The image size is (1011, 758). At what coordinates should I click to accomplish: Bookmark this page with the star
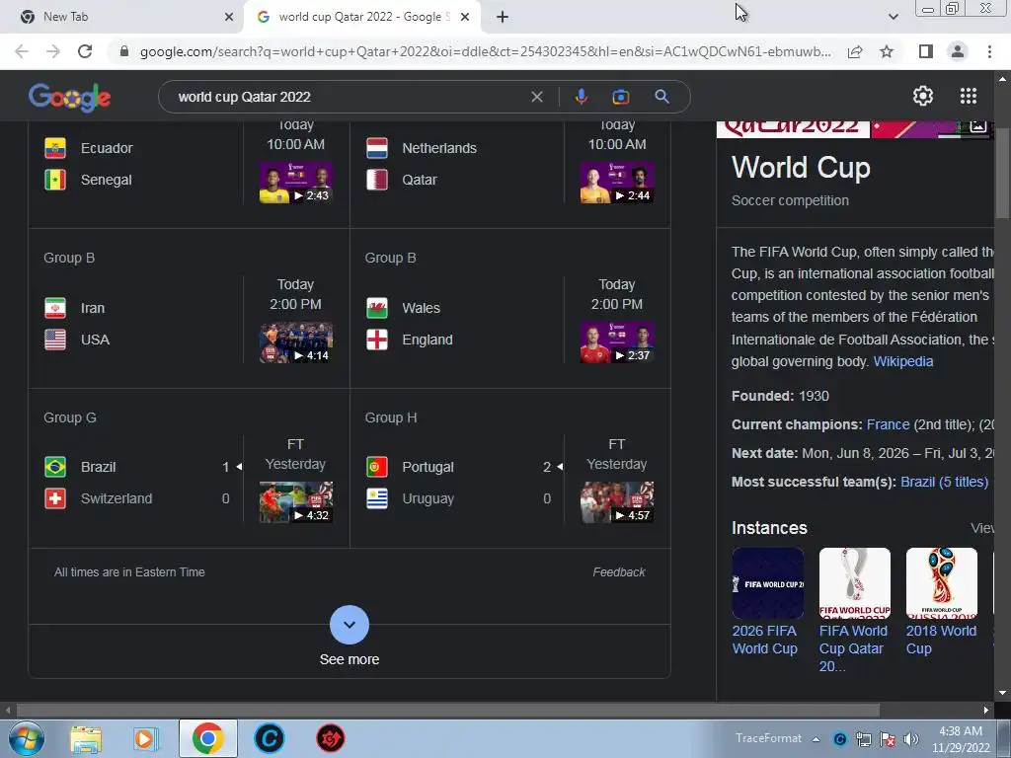[x=887, y=51]
